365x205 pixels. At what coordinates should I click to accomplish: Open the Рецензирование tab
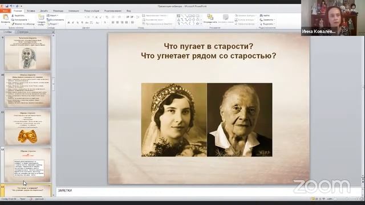pos(113,11)
